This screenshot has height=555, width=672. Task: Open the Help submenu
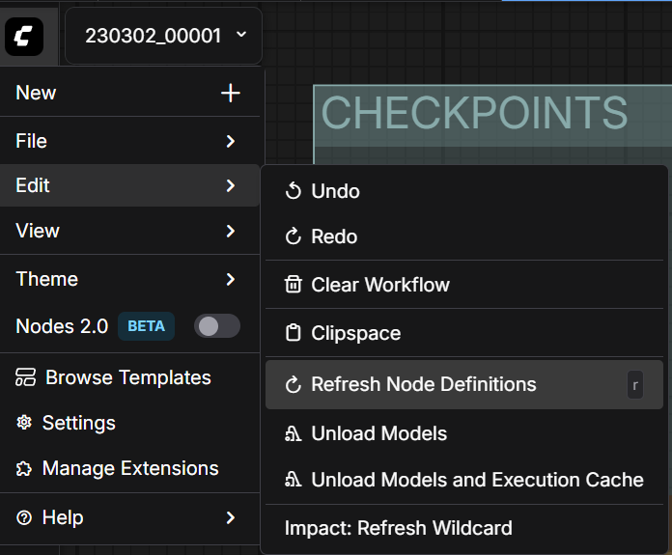(x=129, y=517)
